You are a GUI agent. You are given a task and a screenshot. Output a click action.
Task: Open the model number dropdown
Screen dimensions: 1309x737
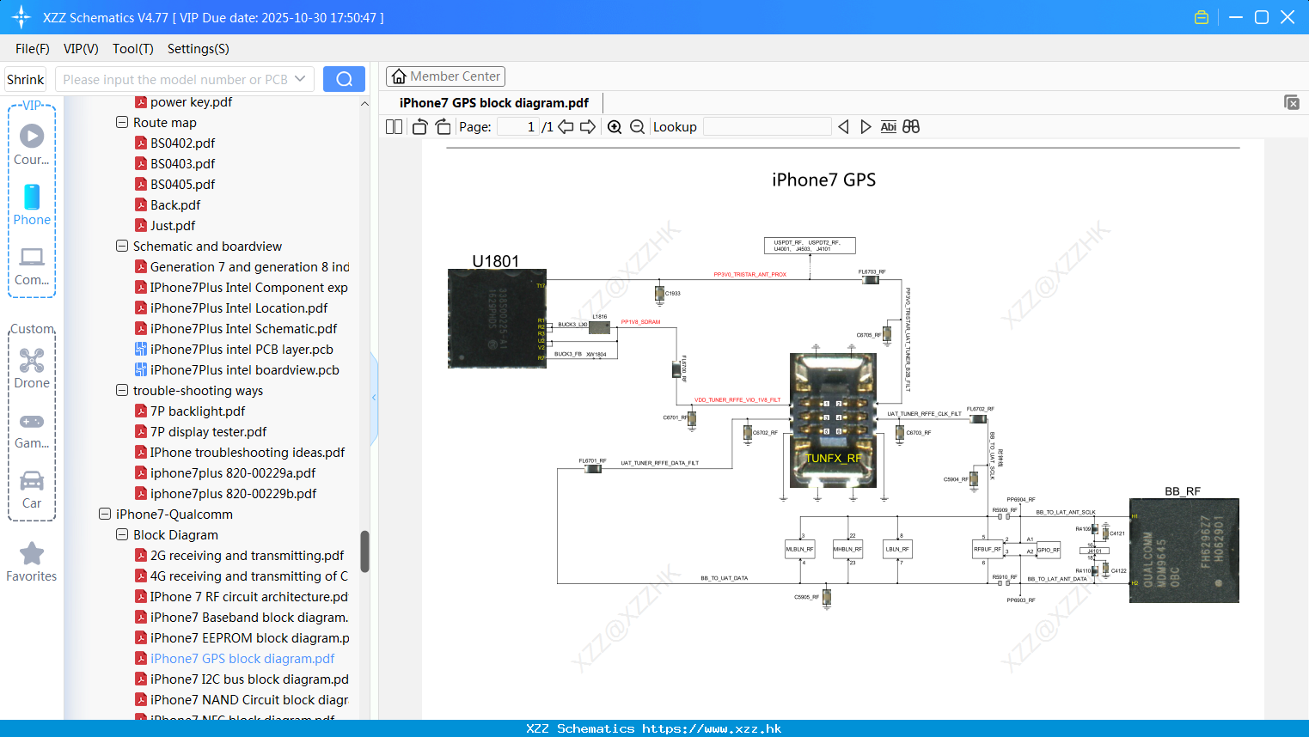(300, 79)
